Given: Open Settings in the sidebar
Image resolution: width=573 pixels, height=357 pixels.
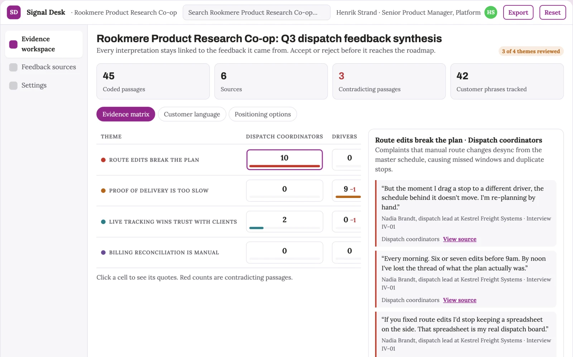Looking at the screenshot, I should pos(44,85).
